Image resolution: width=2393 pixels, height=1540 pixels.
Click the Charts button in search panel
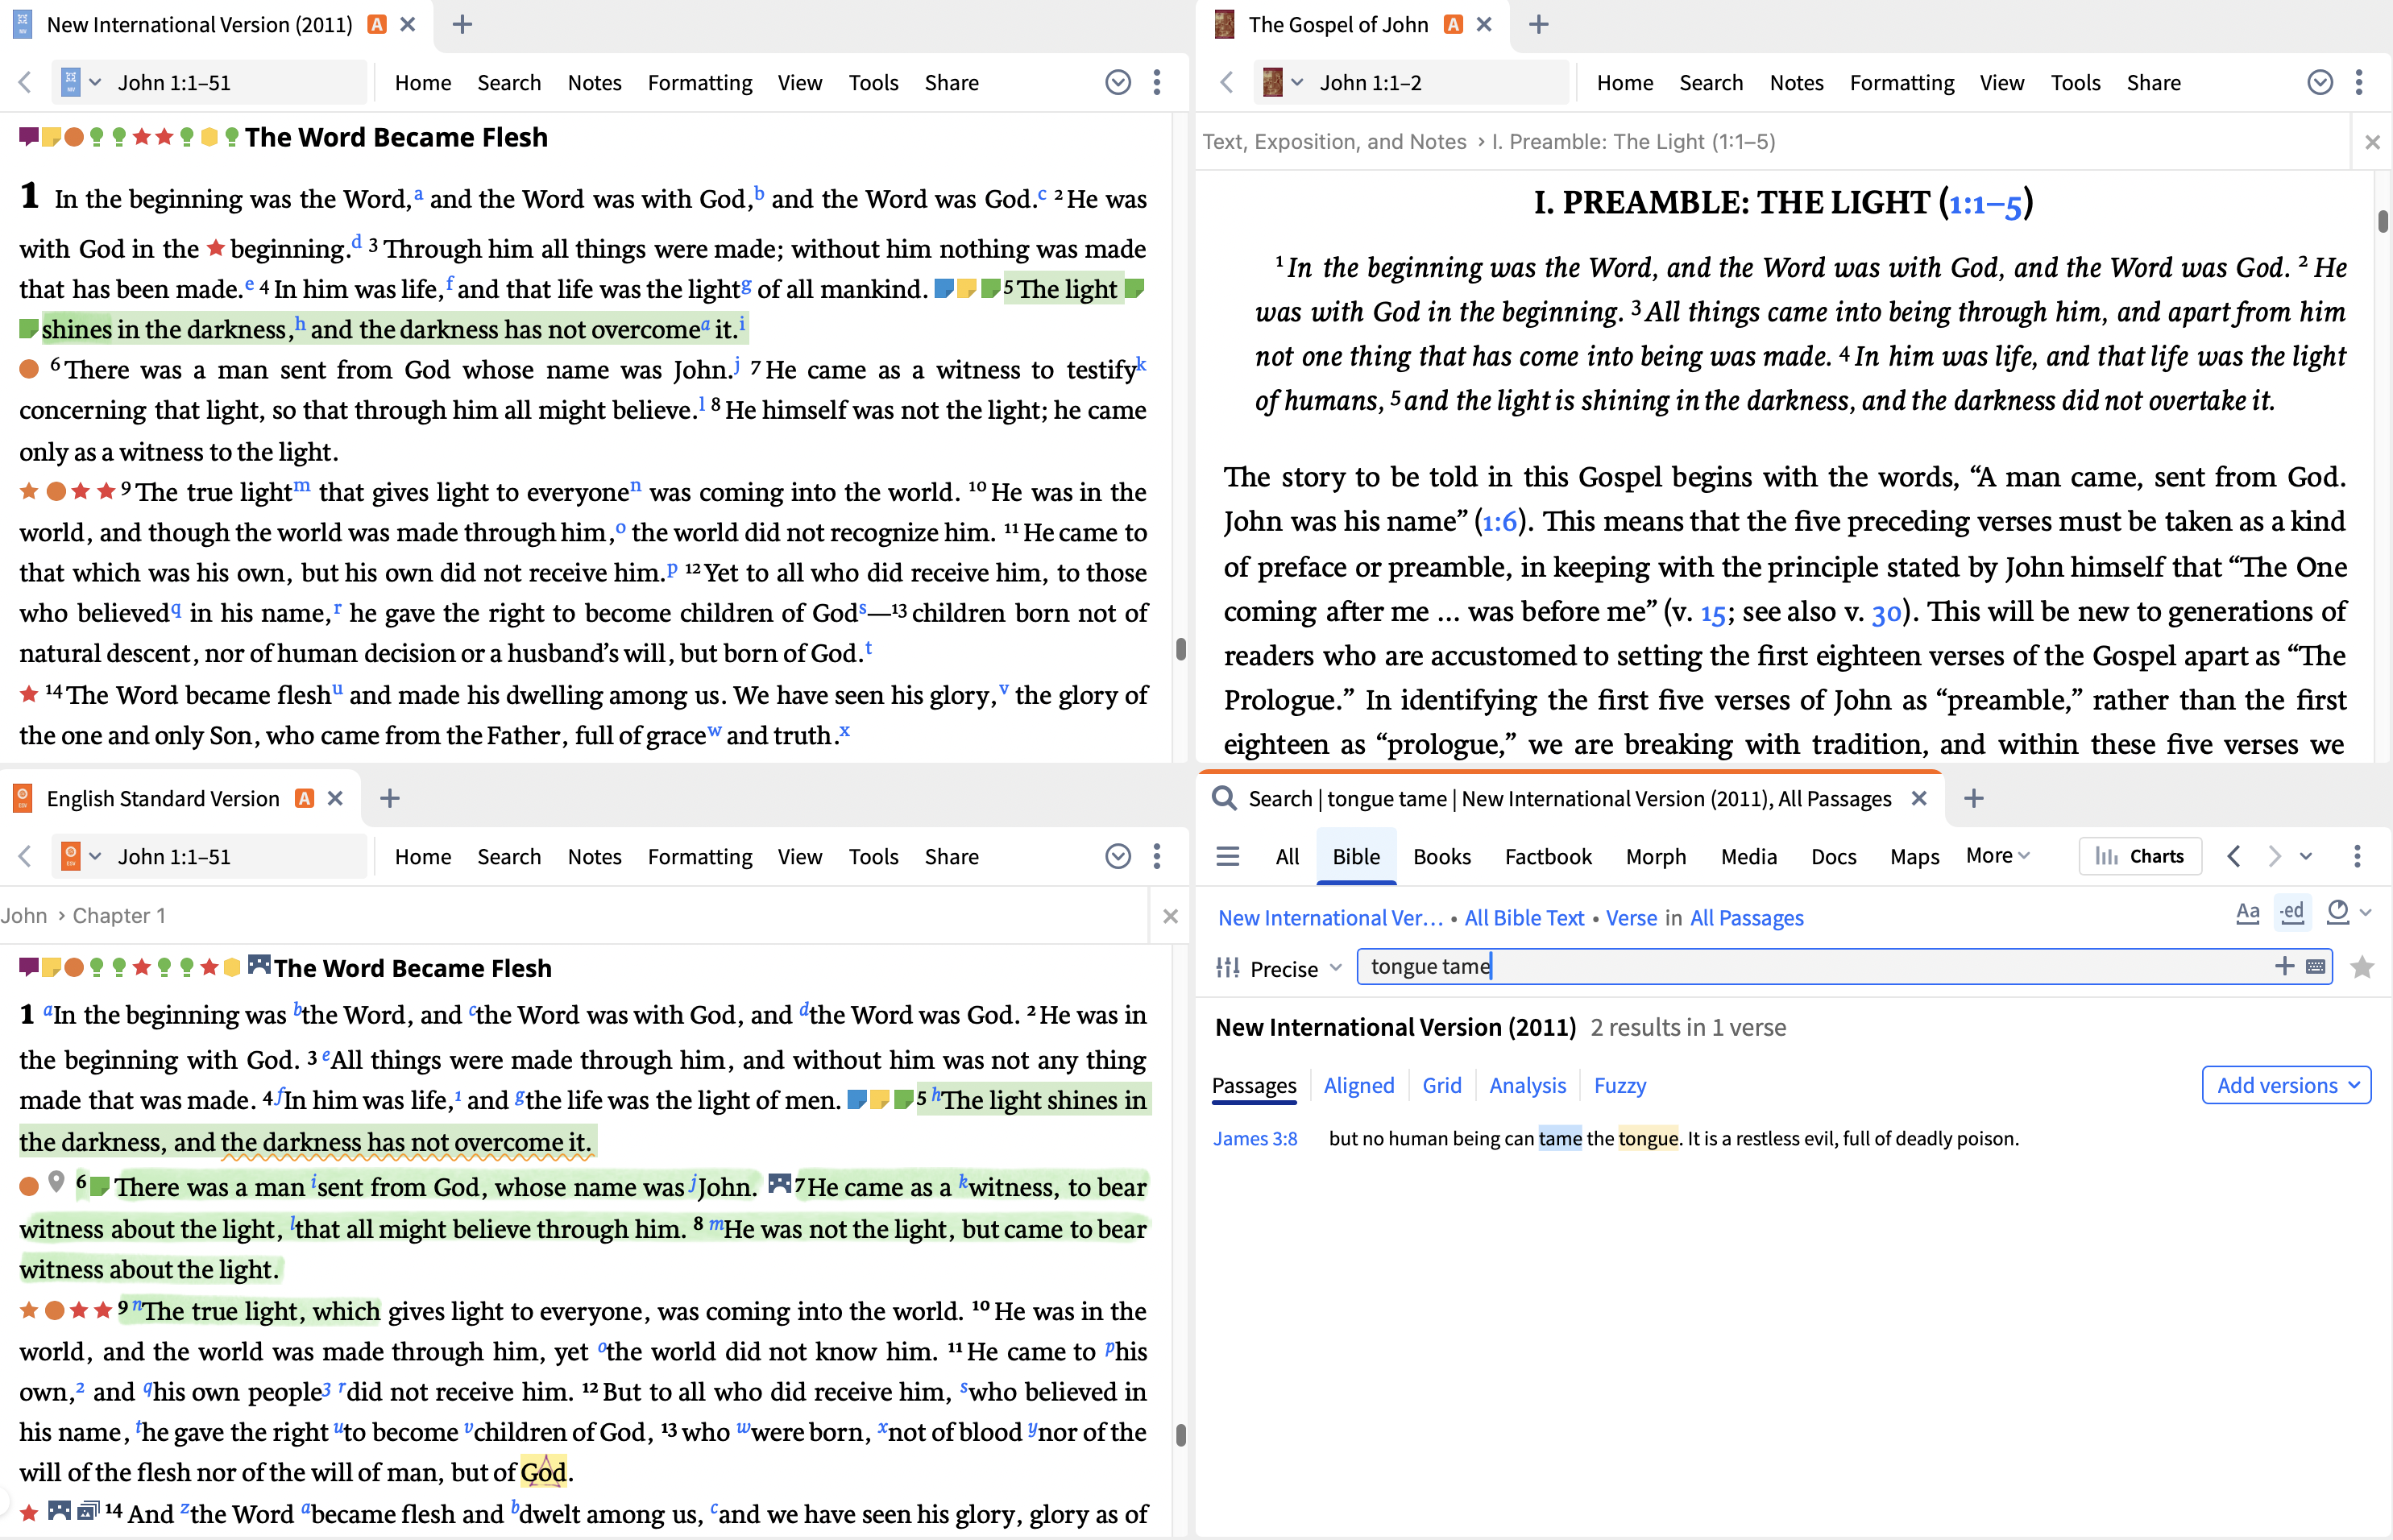tap(2140, 856)
